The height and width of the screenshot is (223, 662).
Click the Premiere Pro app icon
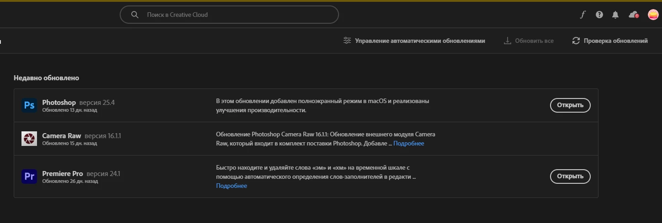coord(29,176)
